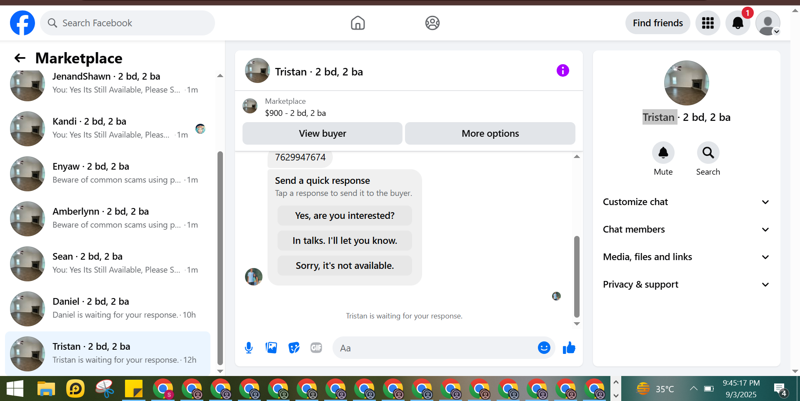The image size is (800, 401).
Task: Toggle the purple conversation info icon
Action: tap(562, 70)
